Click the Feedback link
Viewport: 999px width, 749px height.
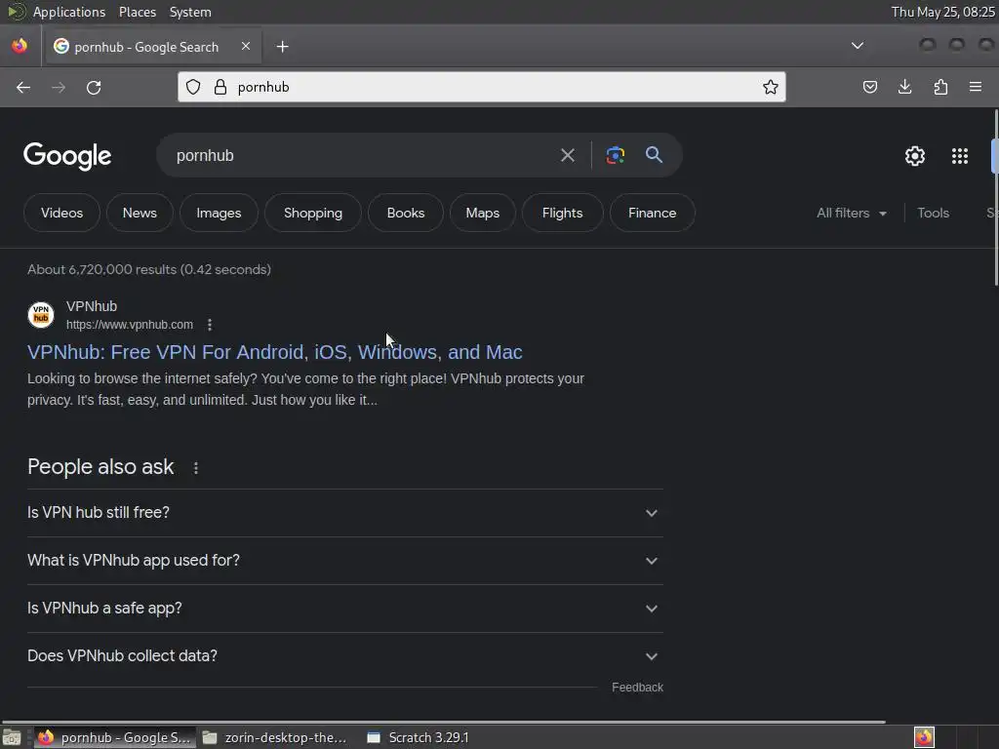[x=637, y=688]
